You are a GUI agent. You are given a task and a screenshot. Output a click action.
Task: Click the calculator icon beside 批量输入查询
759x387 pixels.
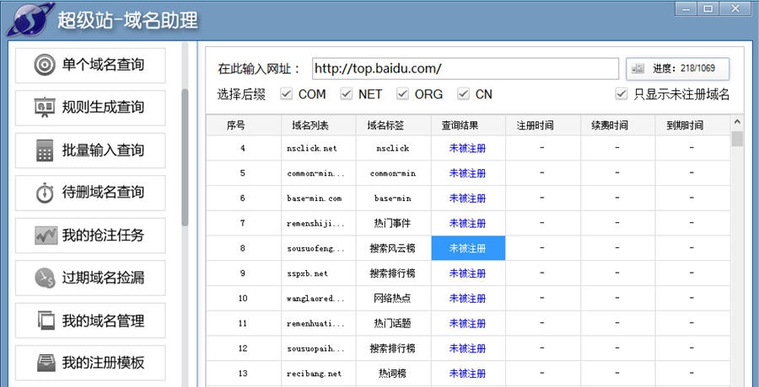(x=45, y=151)
